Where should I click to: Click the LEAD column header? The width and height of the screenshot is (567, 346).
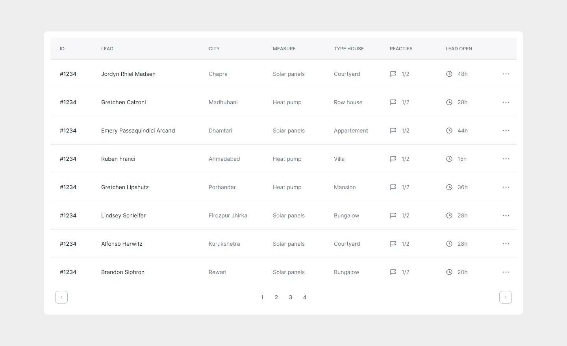pos(107,49)
